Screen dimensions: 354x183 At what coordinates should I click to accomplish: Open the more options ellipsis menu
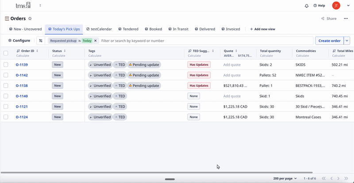coord(346,19)
